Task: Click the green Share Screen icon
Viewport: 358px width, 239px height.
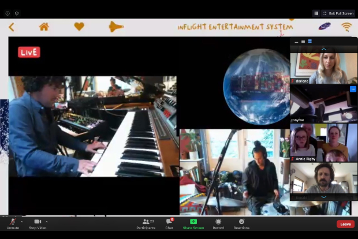Action: 193,222
